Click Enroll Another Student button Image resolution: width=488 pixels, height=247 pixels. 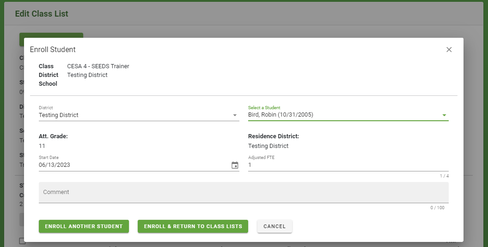point(84,226)
